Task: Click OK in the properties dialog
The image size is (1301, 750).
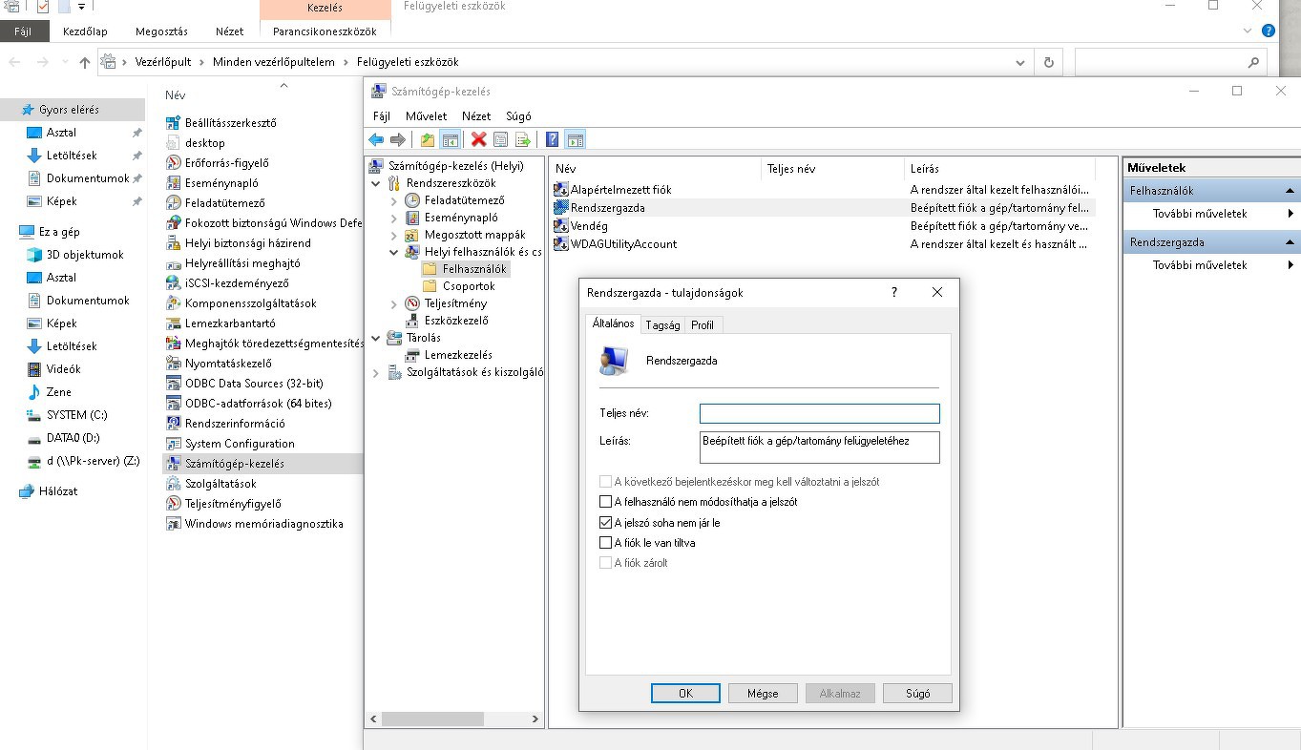Action: 685,694
